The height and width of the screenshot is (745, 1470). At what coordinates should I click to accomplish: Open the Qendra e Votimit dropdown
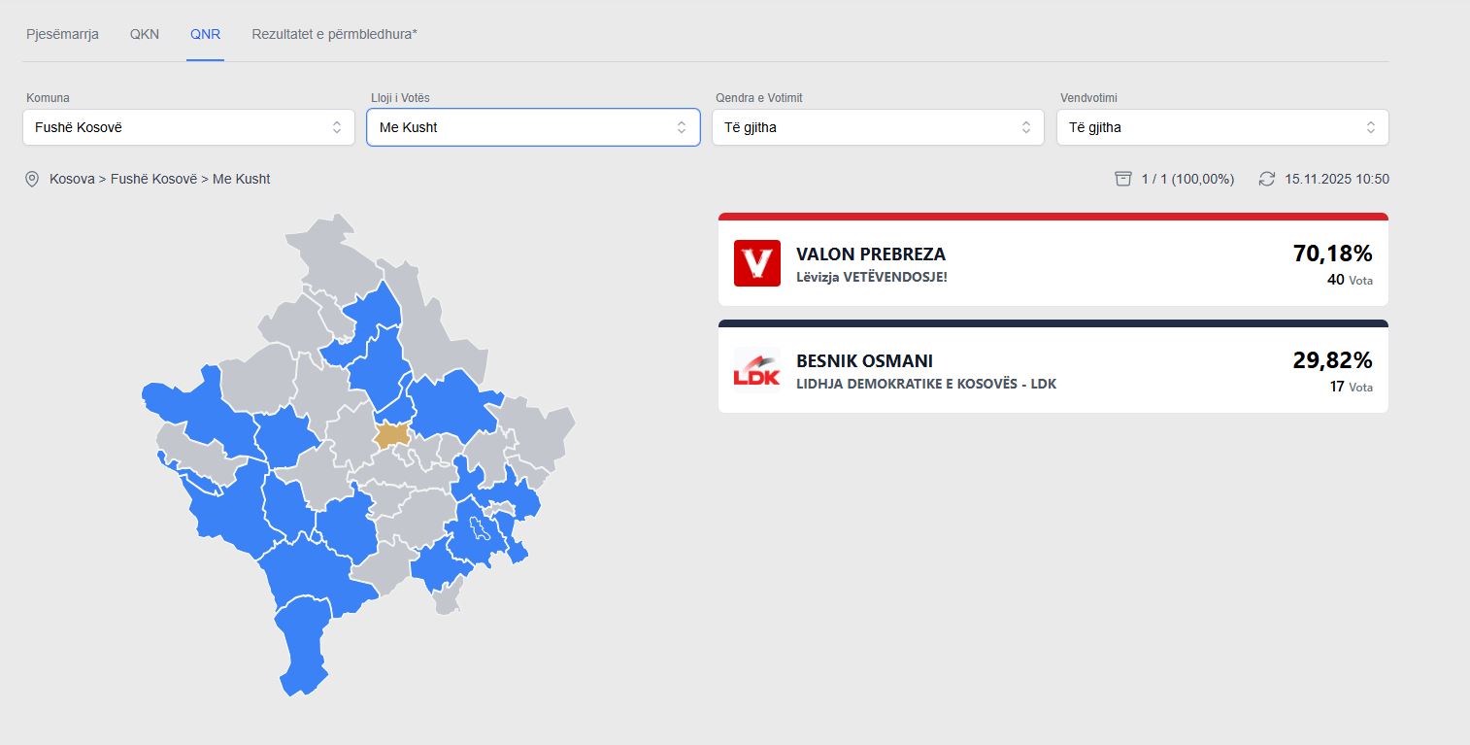pyautogui.click(x=878, y=127)
